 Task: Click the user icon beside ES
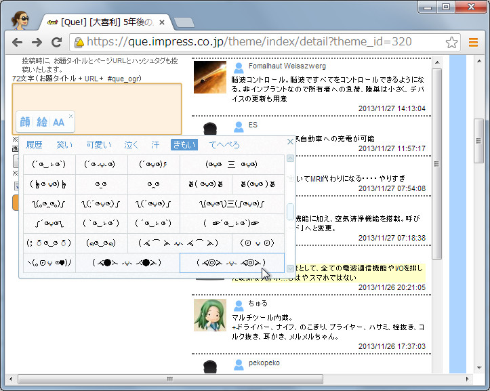tap(239, 127)
